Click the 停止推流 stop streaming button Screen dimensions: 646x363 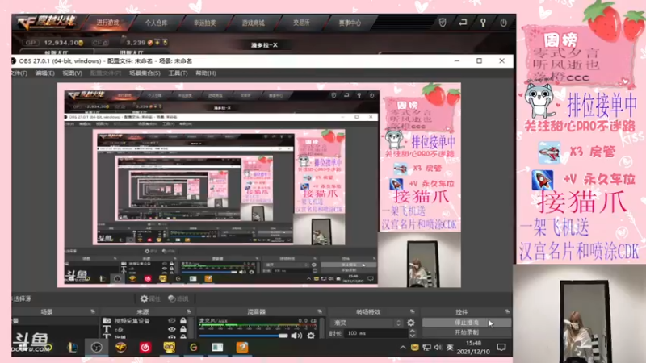tap(467, 323)
